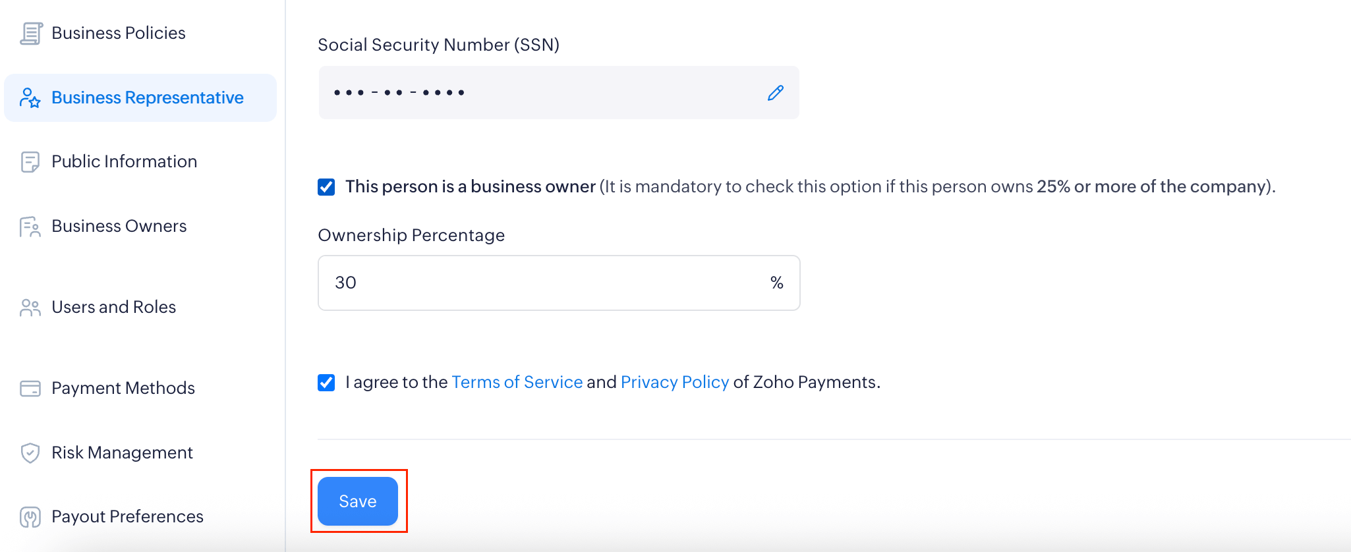1351x552 pixels.
Task: Click the Public Information note icon
Action: 30,162
